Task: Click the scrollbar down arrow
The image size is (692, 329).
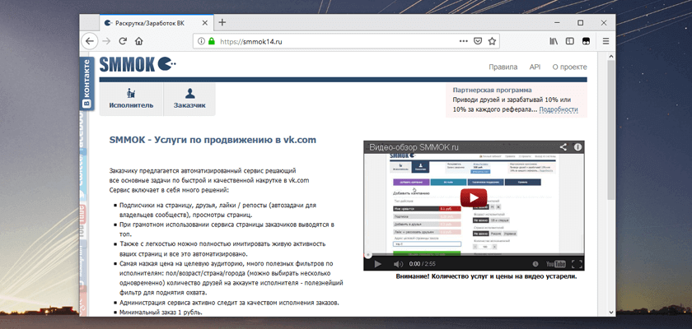Action: (x=610, y=311)
